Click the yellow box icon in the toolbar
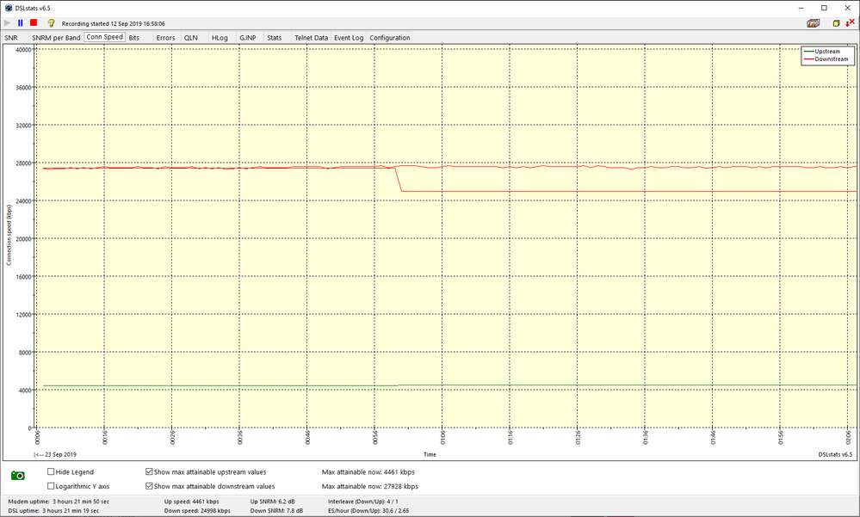 click(836, 23)
